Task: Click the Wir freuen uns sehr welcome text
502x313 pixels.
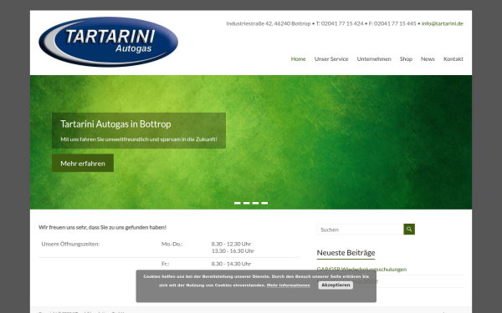Action: coord(102,227)
